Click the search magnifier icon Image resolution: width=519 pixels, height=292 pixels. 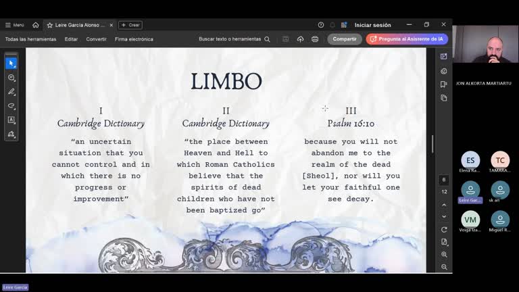click(x=267, y=39)
